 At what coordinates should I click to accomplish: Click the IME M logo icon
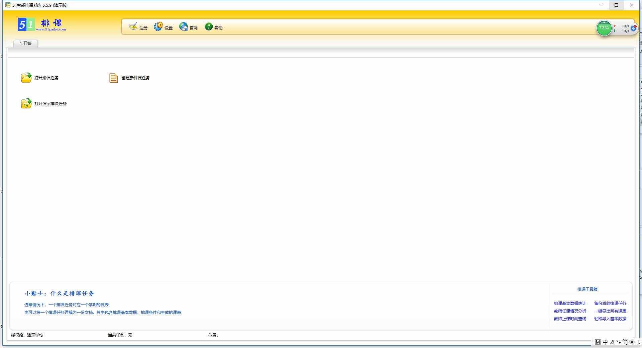598,342
